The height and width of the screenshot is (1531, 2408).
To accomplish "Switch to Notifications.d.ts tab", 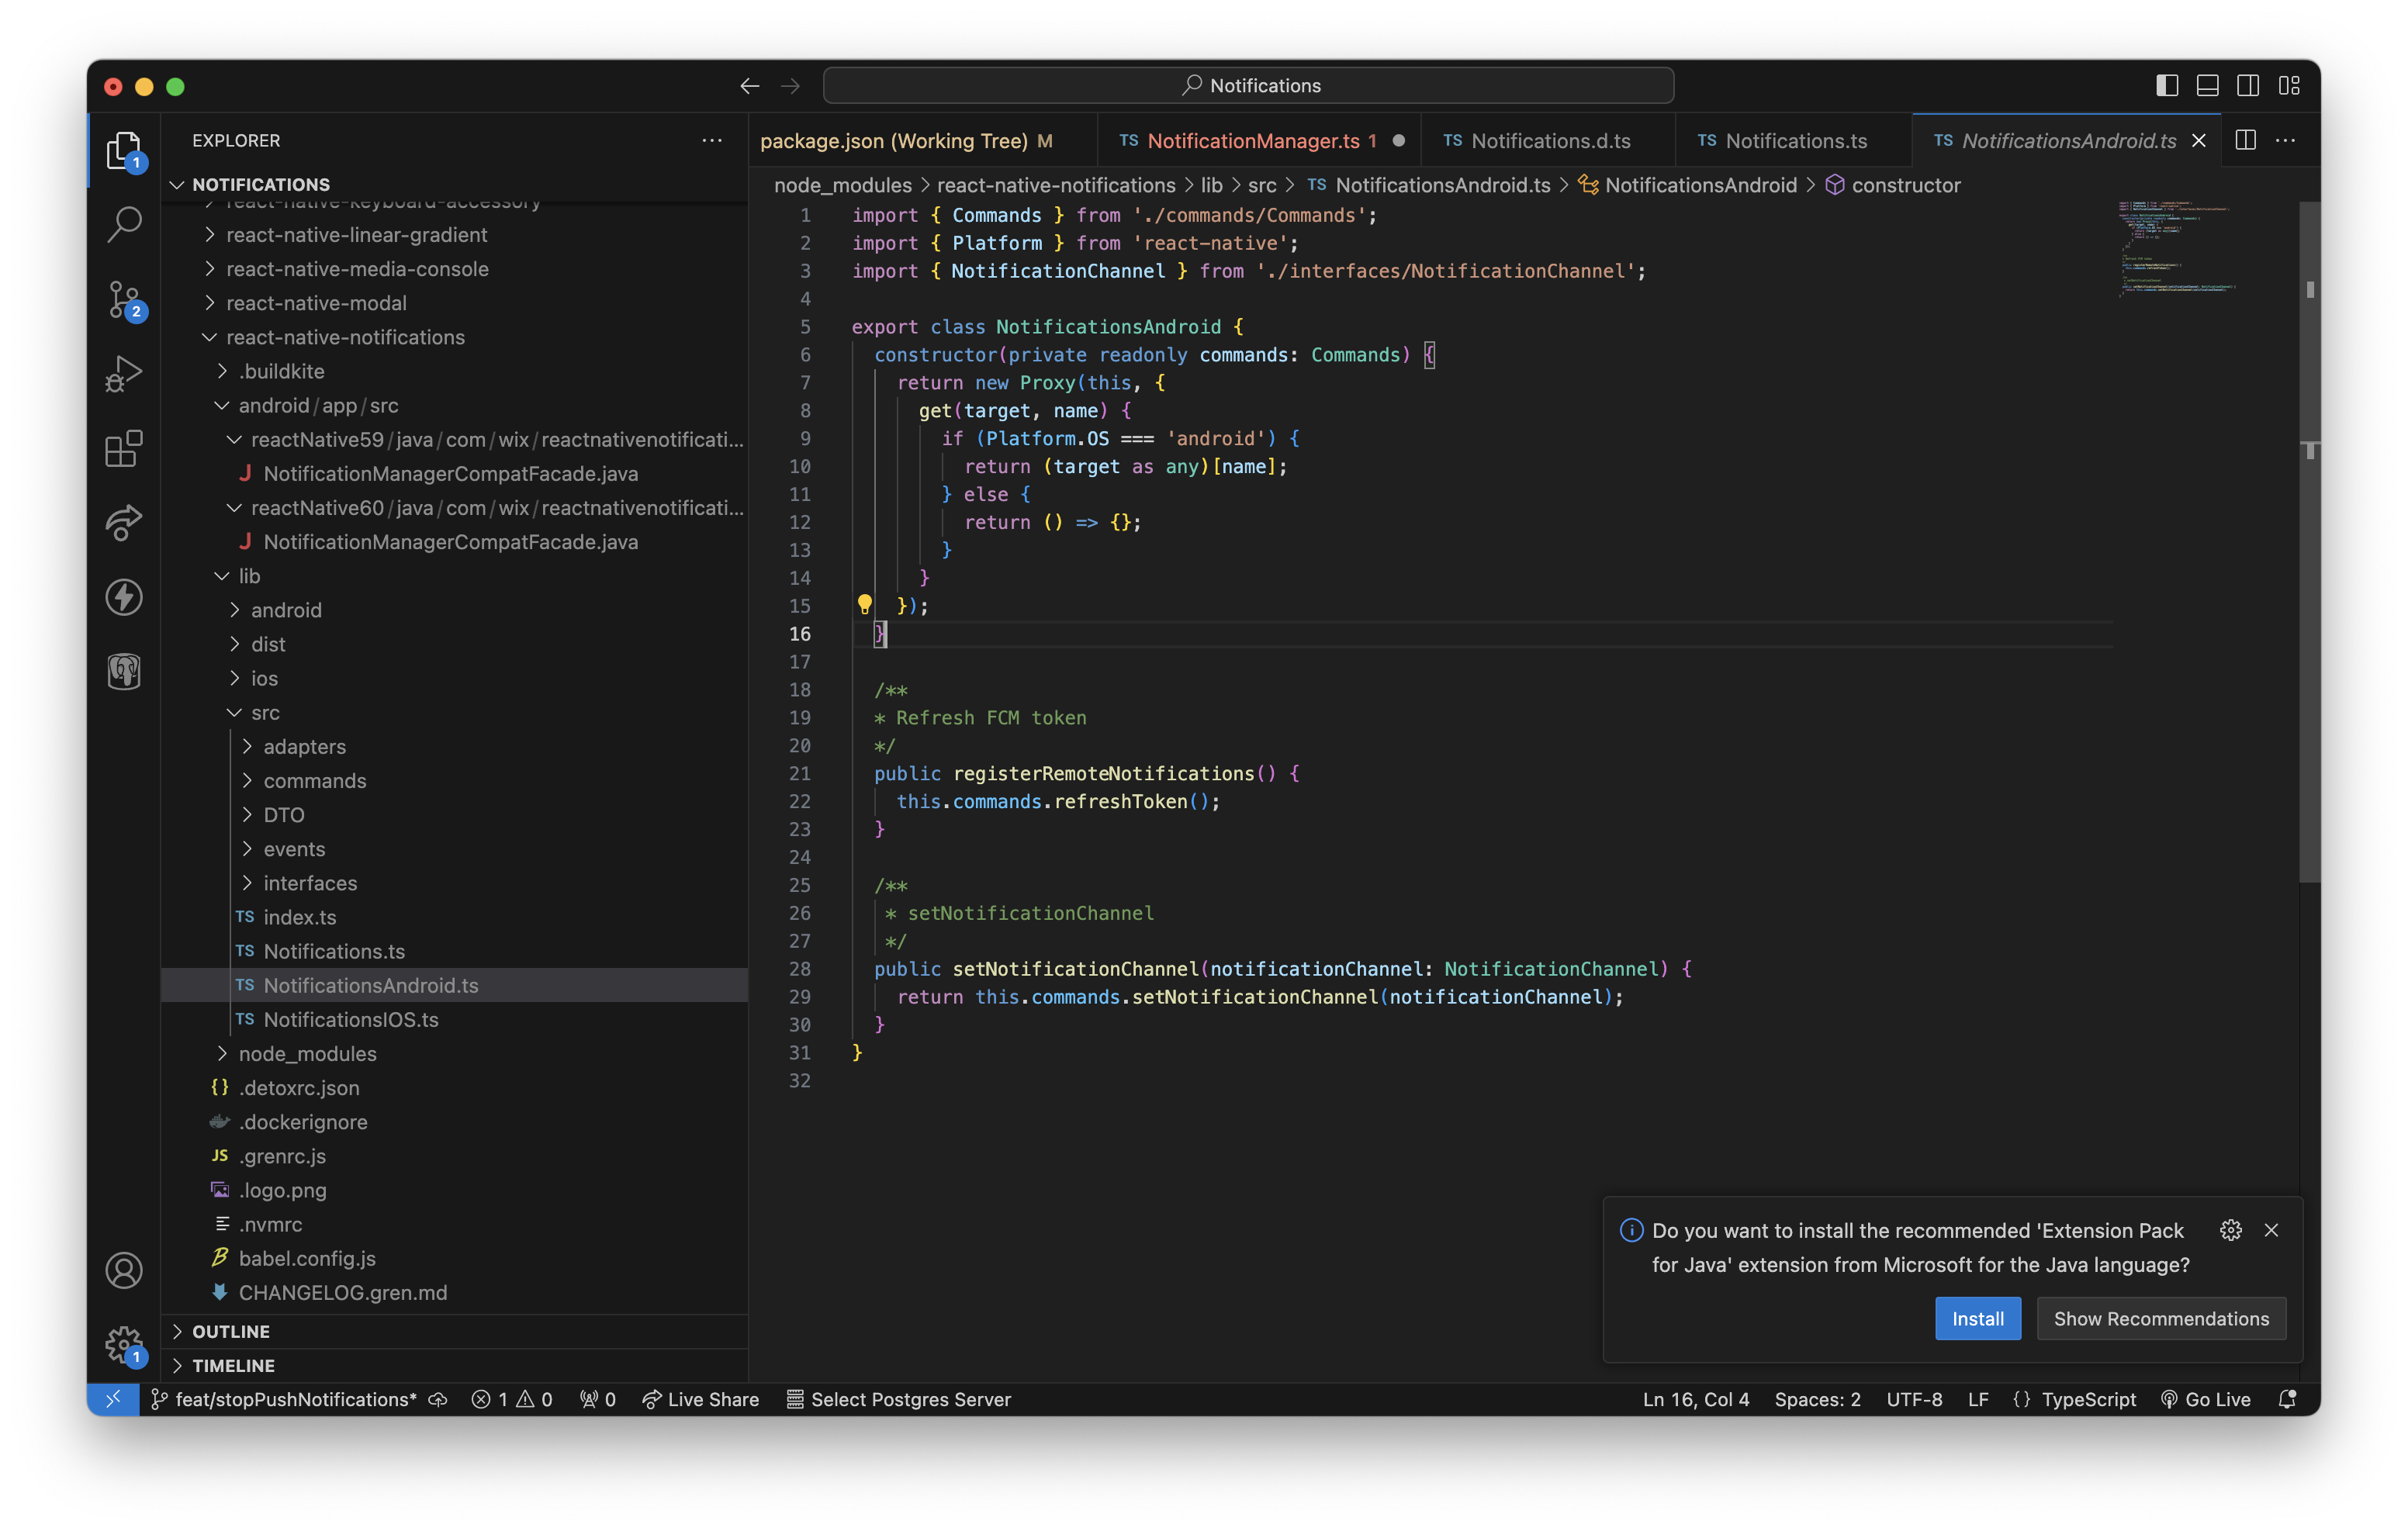I will point(1548,141).
